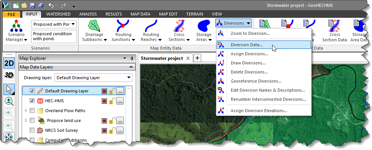Choose Draw Diversions menu item
This screenshot has height=150, width=372.
pos(263,63)
